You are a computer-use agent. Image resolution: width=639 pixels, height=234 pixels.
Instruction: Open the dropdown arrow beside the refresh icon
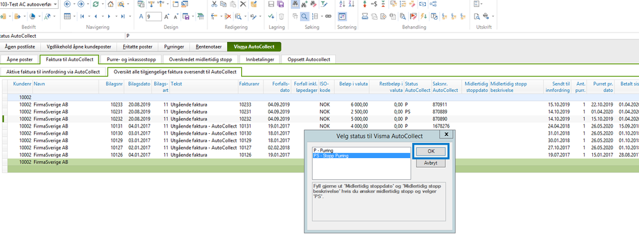[x=102, y=4]
